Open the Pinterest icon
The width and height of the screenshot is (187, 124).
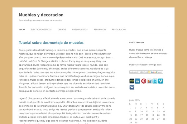pyautogui.click(x=144, y=81)
